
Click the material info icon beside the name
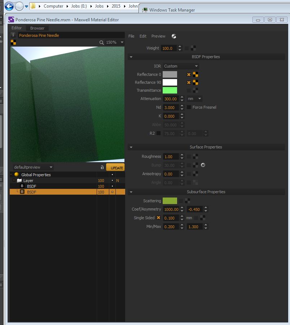point(13,35)
